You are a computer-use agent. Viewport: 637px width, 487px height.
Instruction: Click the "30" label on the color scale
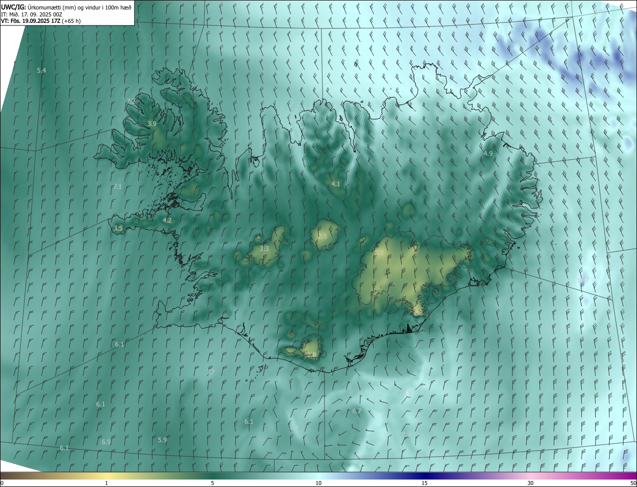click(x=531, y=483)
